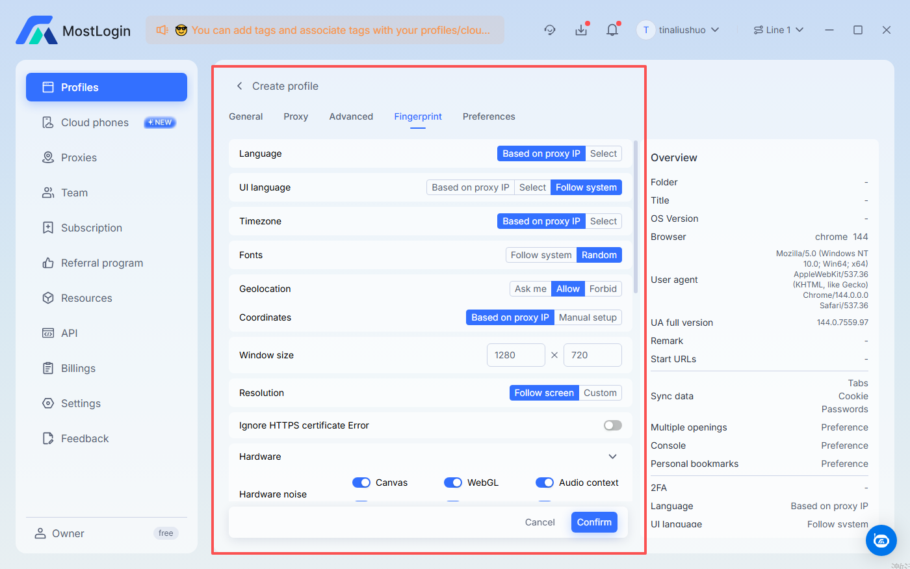Switch to the Proxy tab
Viewport: 910px width, 569px height.
[296, 116]
